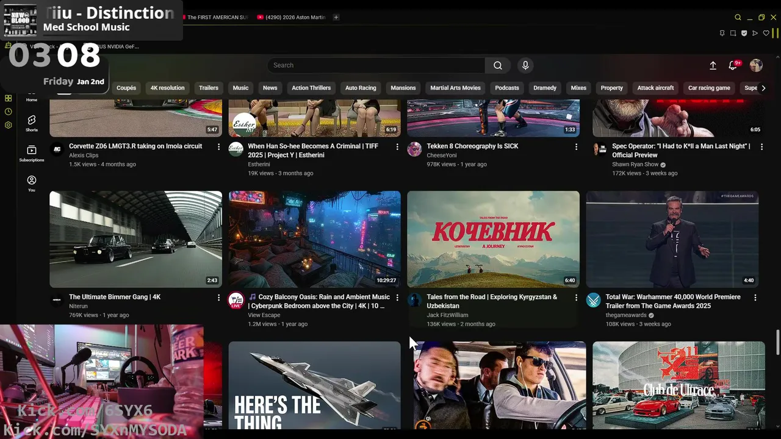
Task: Play The Ultimate Bimmer Gang thumbnail
Action: (135, 239)
